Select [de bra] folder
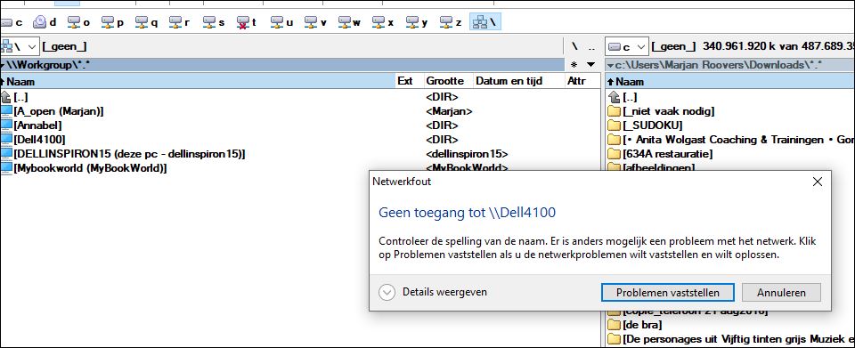Viewport: 855px width, 348px height. 642,325
